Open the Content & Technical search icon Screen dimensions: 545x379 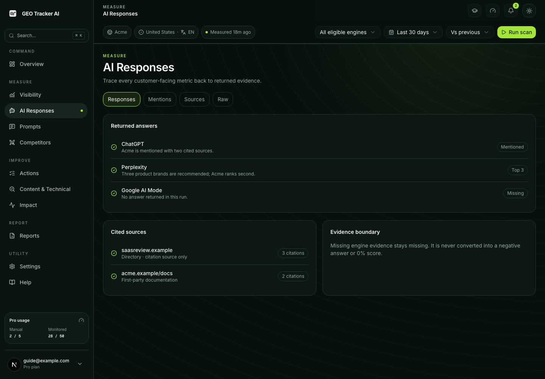click(x=12, y=189)
